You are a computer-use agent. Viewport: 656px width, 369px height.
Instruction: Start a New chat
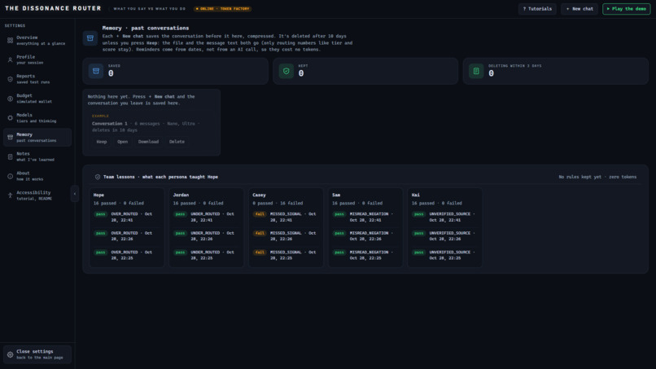pyautogui.click(x=579, y=9)
